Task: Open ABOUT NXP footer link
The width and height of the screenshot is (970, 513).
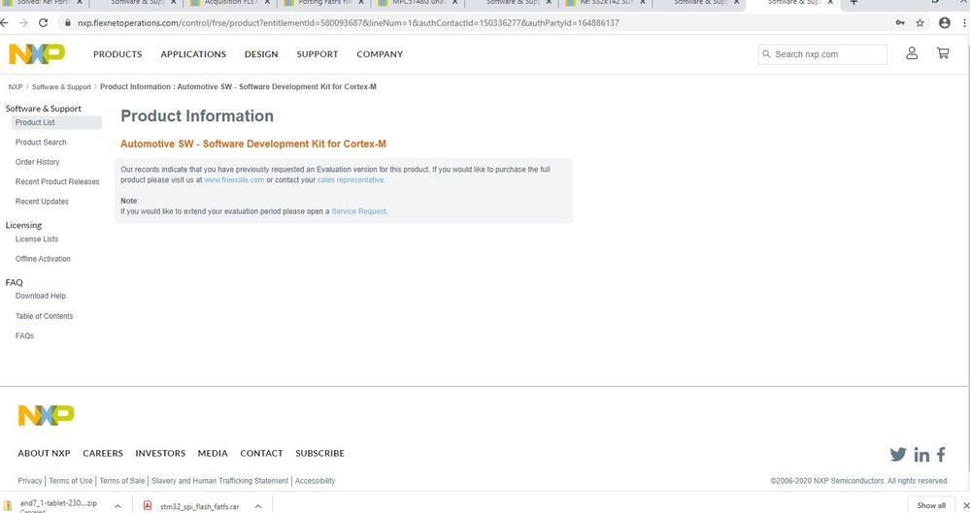Action: 44,453
